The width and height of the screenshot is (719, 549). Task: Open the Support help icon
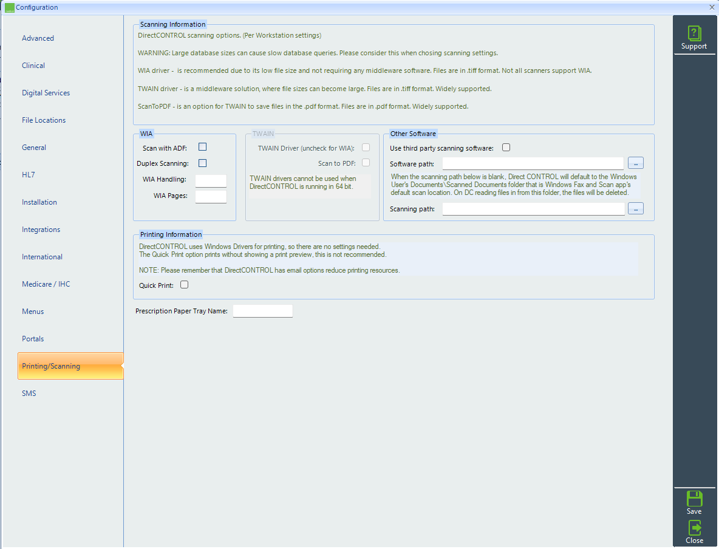pos(693,38)
